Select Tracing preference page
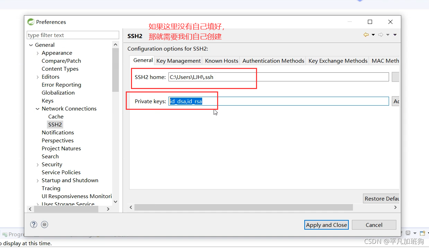The image size is (429, 248). [x=51, y=188]
